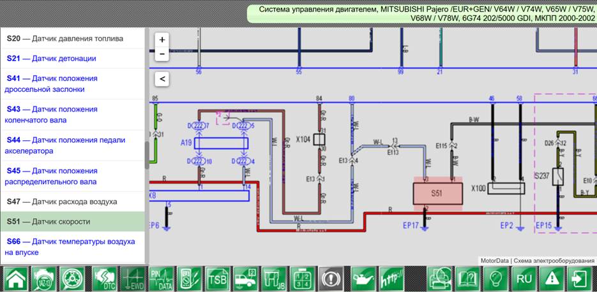Select S44 Датчик положения педали акселератора

(x=72, y=145)
